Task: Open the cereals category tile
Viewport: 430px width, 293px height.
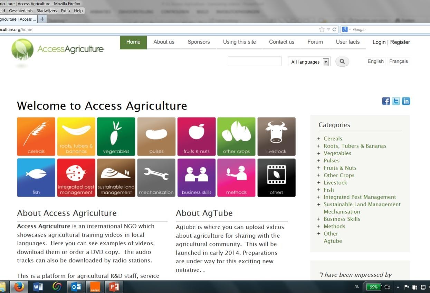Action: (x=36, y=136)
